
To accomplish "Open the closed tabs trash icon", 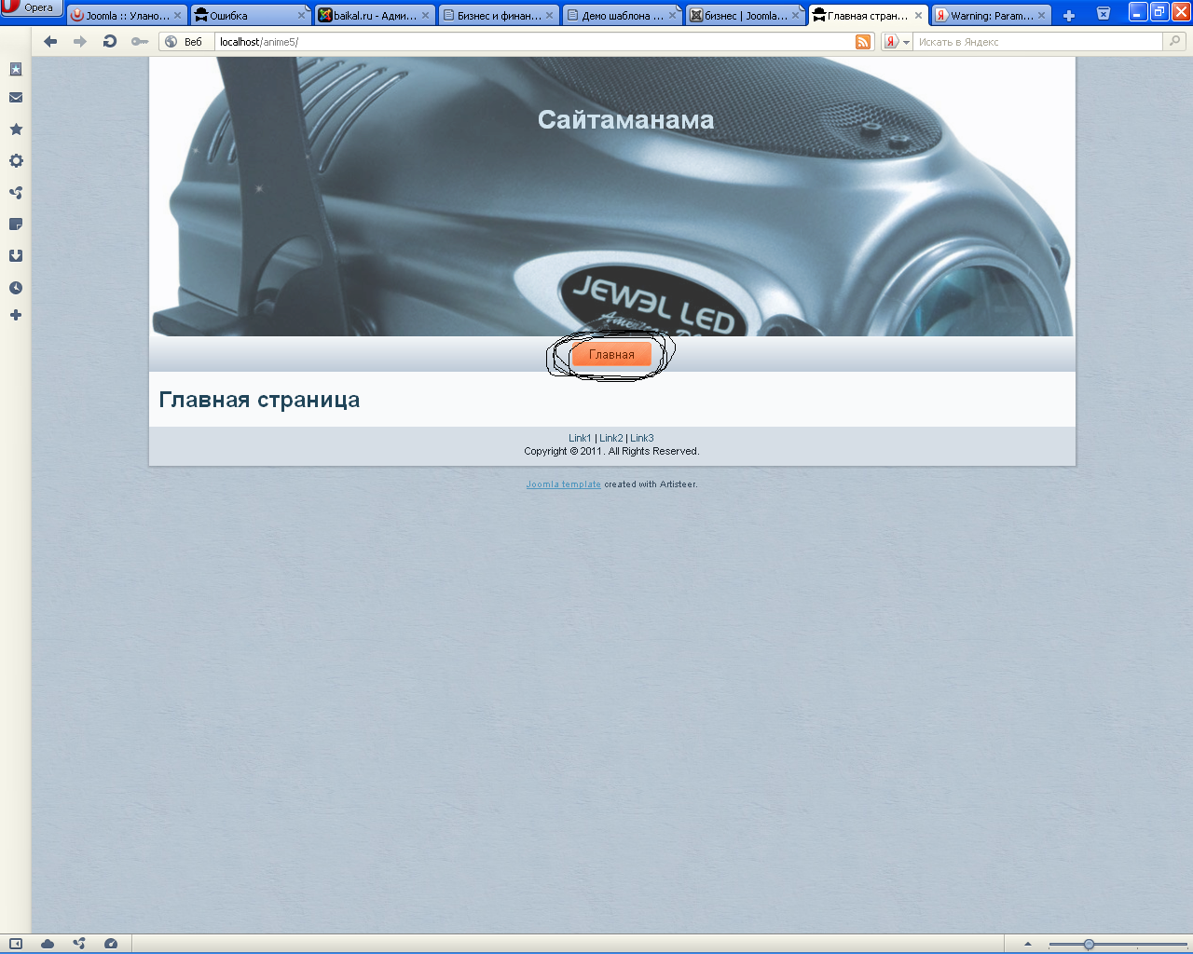I will (1104, 14).
